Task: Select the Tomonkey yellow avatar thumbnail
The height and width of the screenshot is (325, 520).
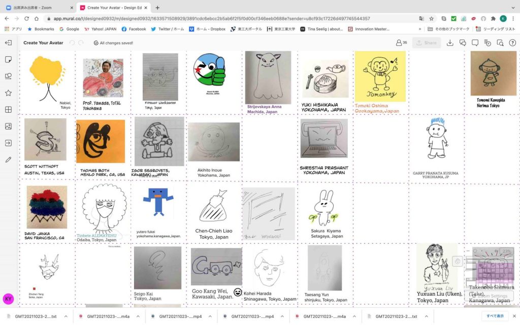Action: [x=380, y=76]
